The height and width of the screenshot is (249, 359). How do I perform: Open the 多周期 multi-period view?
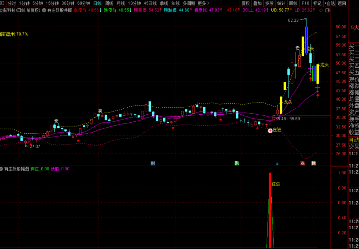pyautogui.click(x=189, y=3)
